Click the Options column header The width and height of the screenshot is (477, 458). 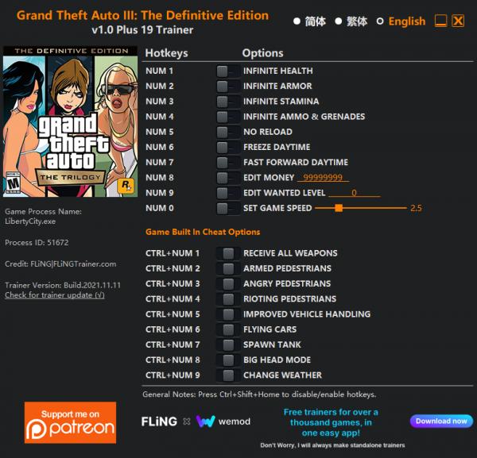click(262, 53)
